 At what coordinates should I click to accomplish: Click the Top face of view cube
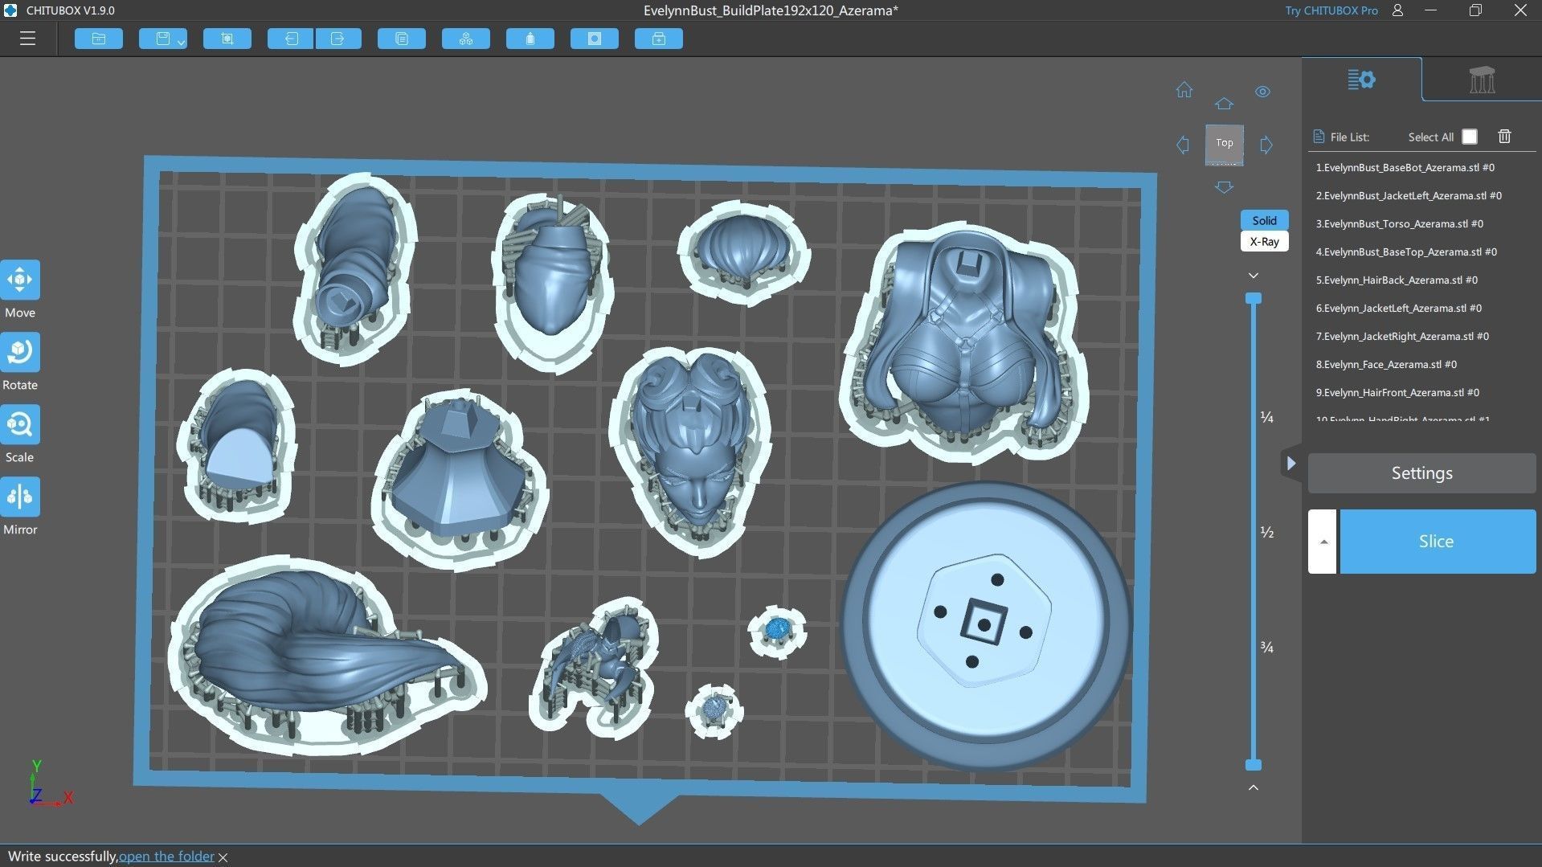coord(1224,143)
